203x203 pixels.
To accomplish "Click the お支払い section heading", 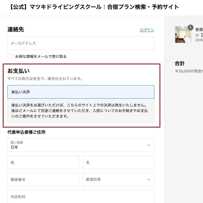I will click(x=19, y=71).
